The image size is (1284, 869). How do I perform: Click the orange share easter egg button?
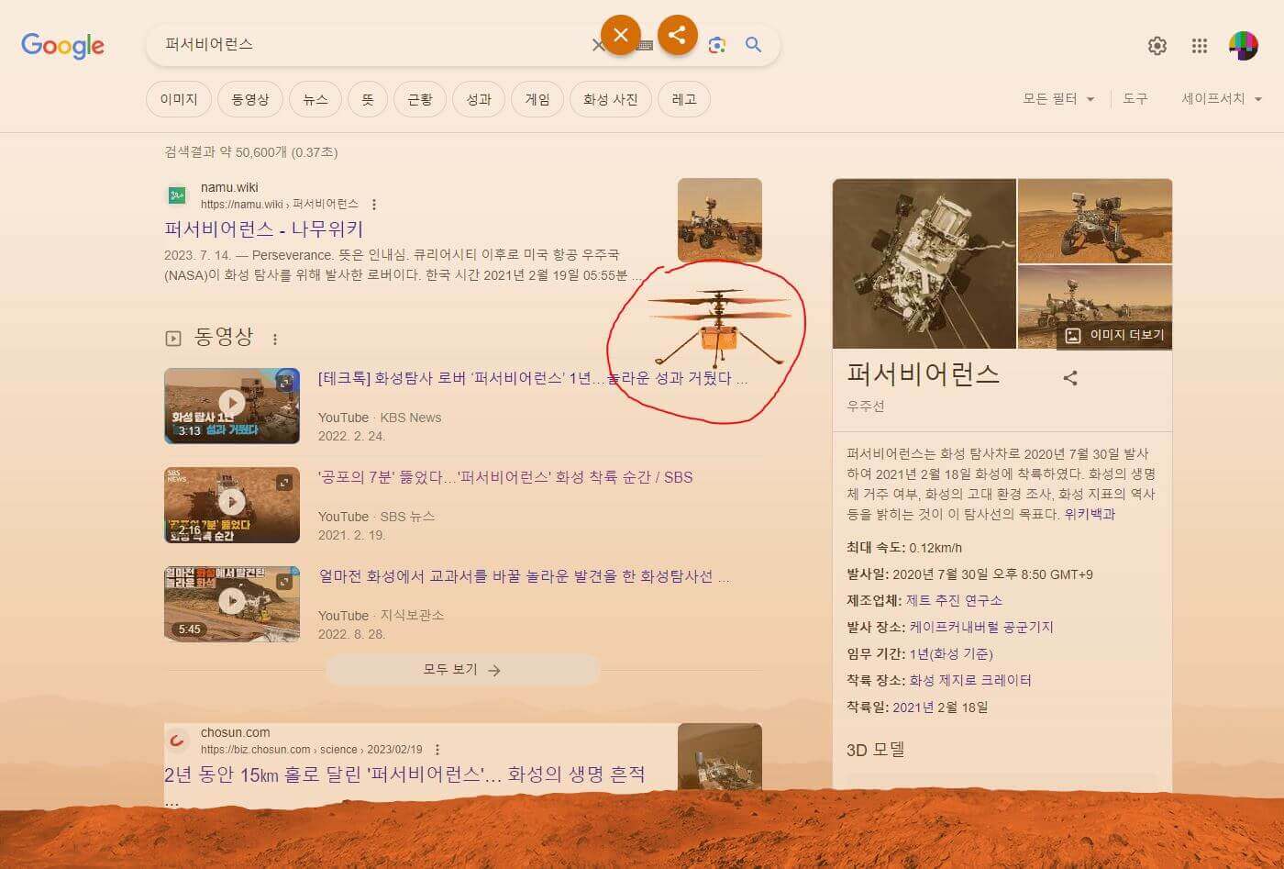tap(677, 35)
